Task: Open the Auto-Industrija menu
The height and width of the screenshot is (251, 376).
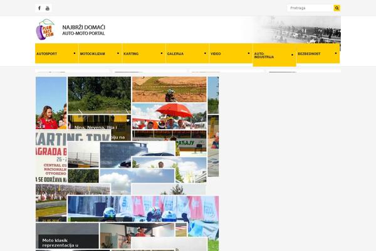Action: (x=274, y=55)
